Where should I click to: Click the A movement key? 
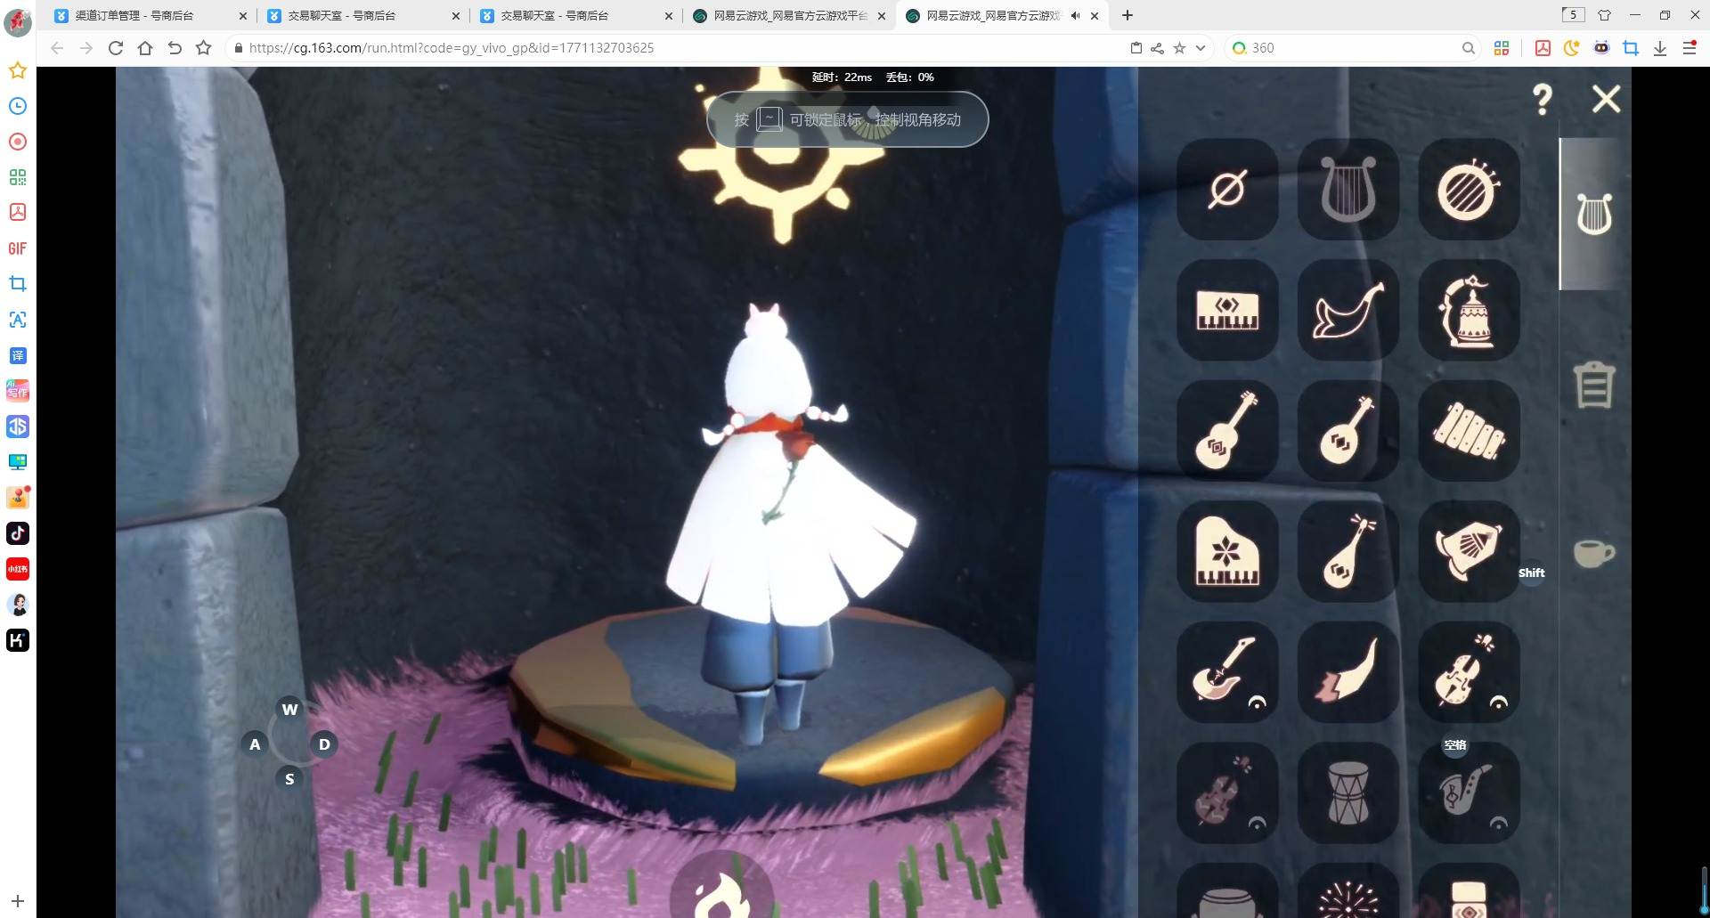[x=255, y=744]
